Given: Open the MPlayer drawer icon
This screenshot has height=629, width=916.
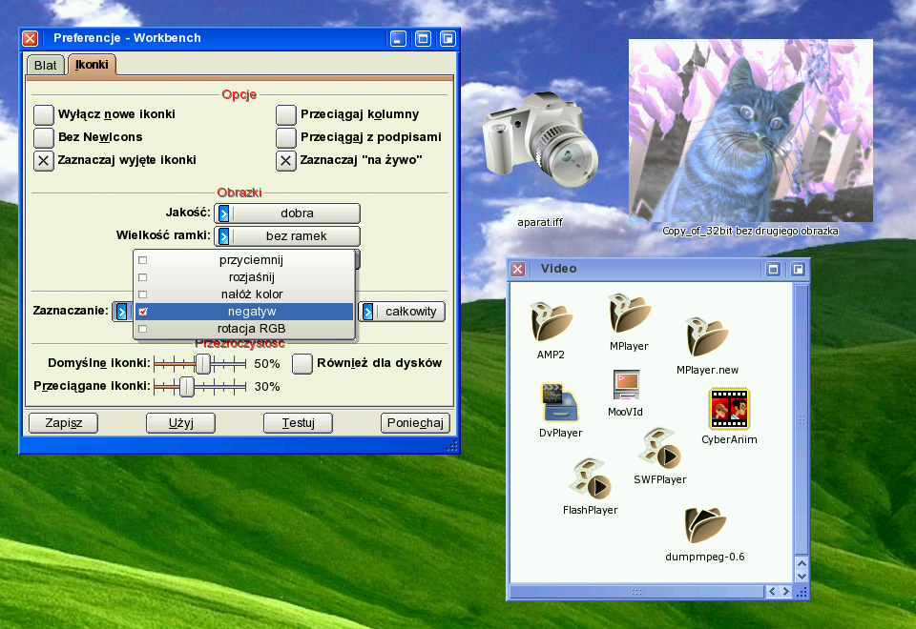Looking at the screenshot, I should click(x=629, y=314).
